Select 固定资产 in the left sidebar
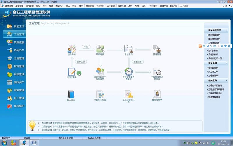Screen dimensions: 233x146 (x=15, y=82)
